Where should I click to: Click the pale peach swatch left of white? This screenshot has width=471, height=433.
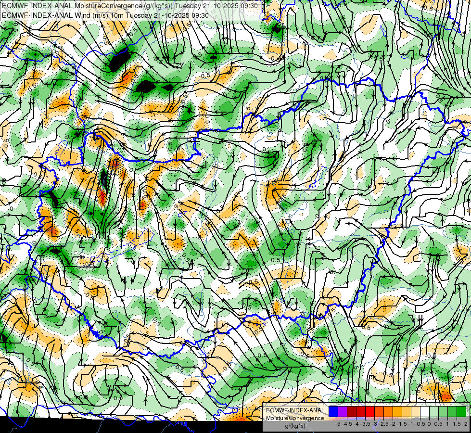pyautogui.click(x=416, y=411)
